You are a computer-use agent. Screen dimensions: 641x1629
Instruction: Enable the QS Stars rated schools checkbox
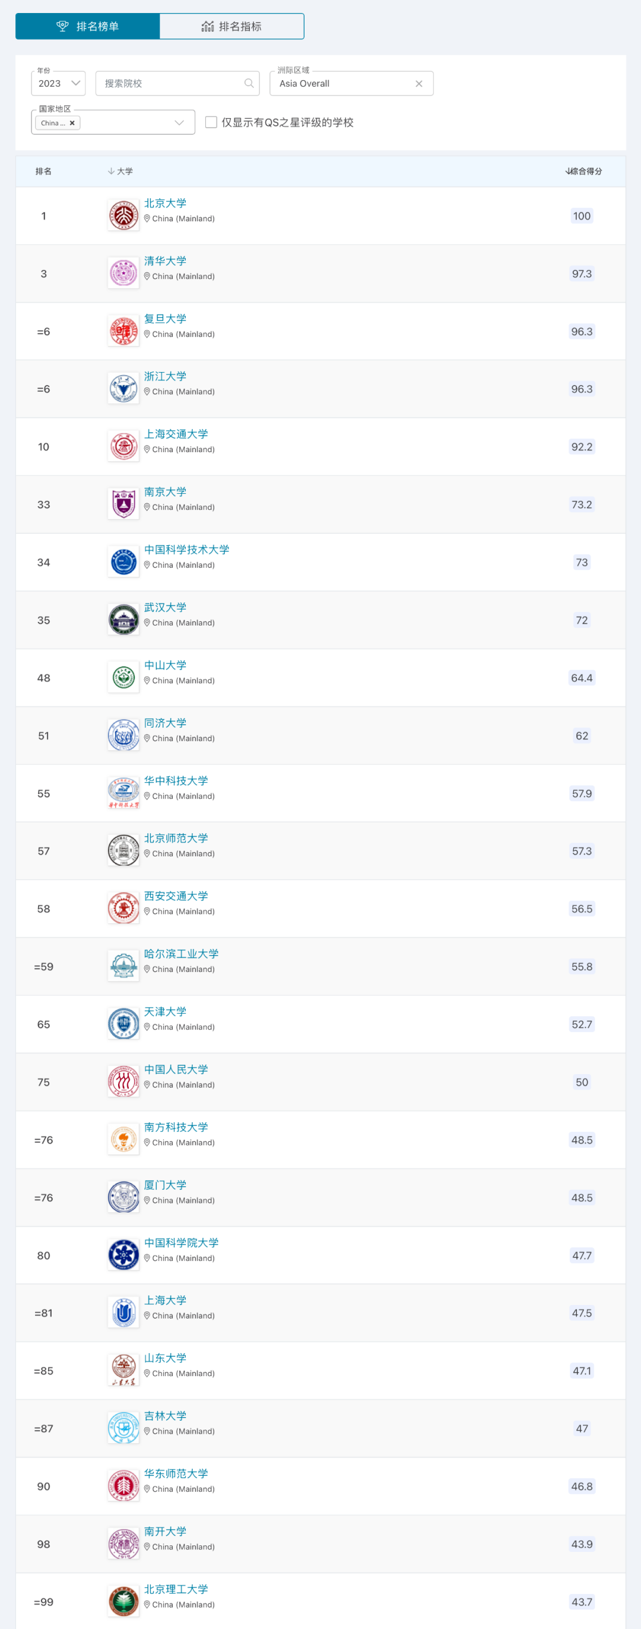click(x=211, y=122)
